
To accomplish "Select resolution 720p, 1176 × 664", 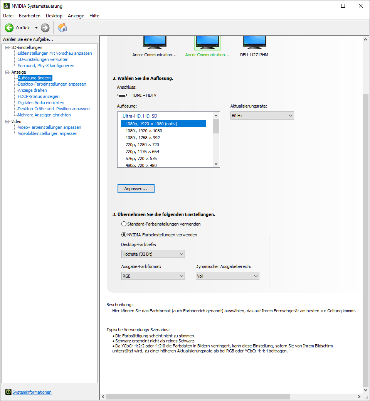I will 163,152.
